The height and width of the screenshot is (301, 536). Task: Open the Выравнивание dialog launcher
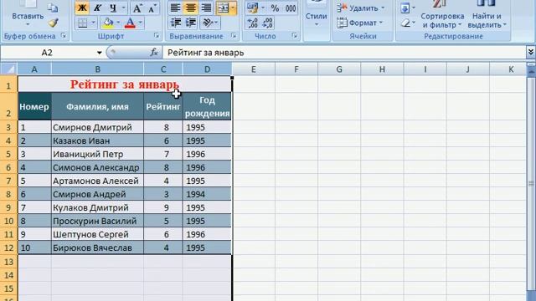(234, 35)
